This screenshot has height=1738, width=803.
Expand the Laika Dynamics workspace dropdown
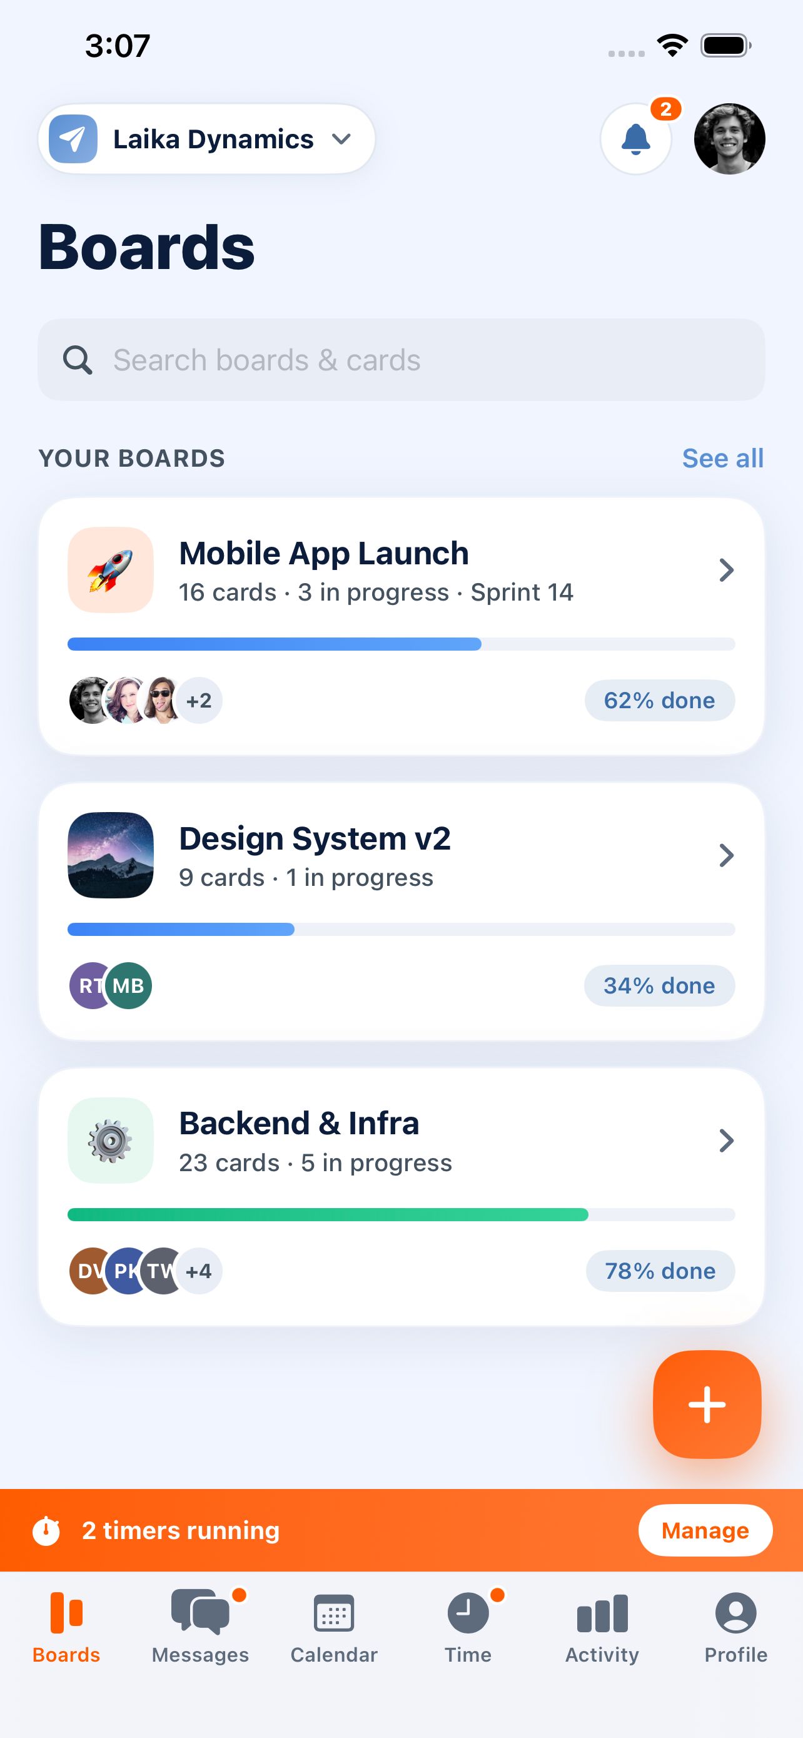(342, 139)
